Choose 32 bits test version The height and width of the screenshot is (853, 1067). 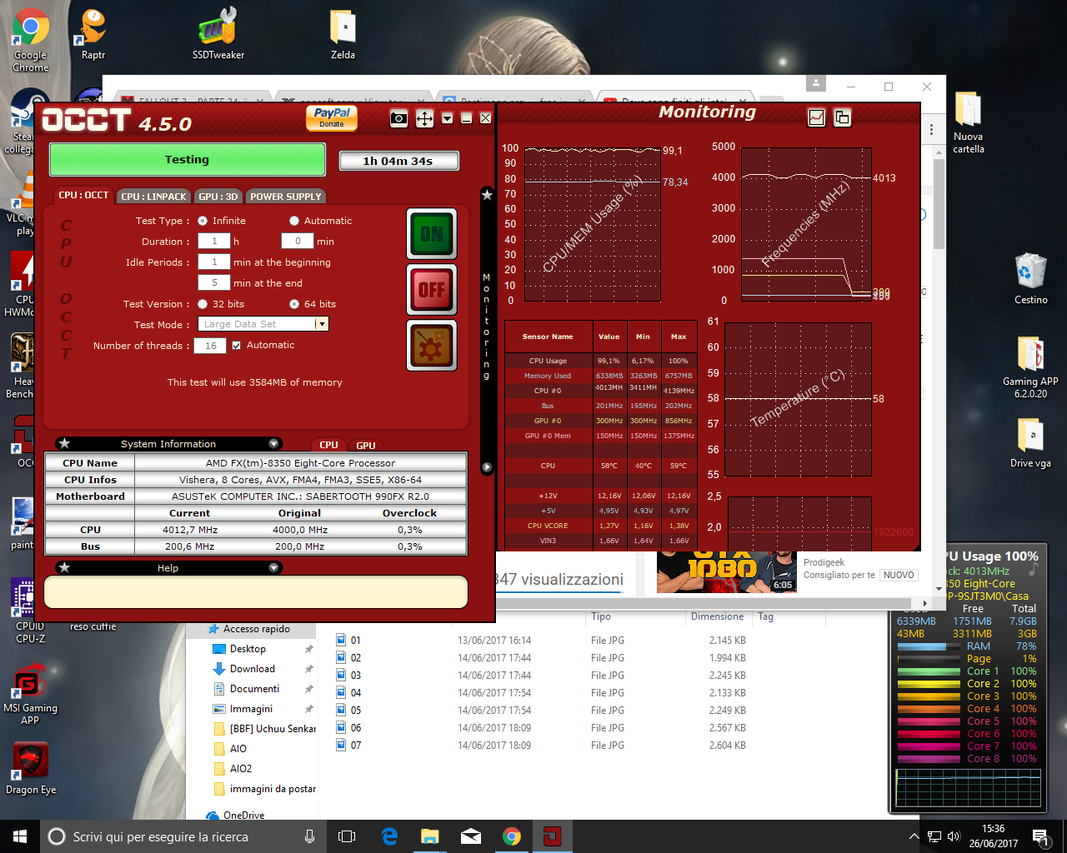coord(203,304)
